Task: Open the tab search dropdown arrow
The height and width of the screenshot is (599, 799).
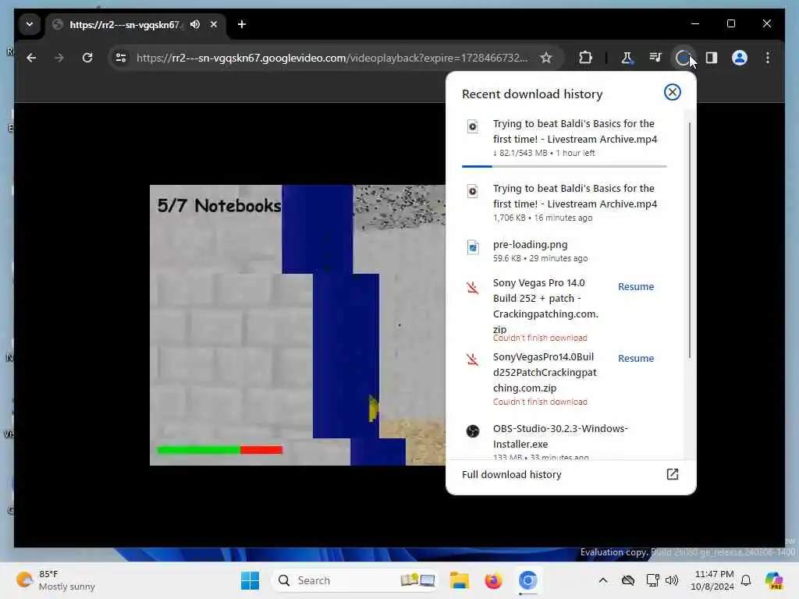Action: (x=30, y=24)
